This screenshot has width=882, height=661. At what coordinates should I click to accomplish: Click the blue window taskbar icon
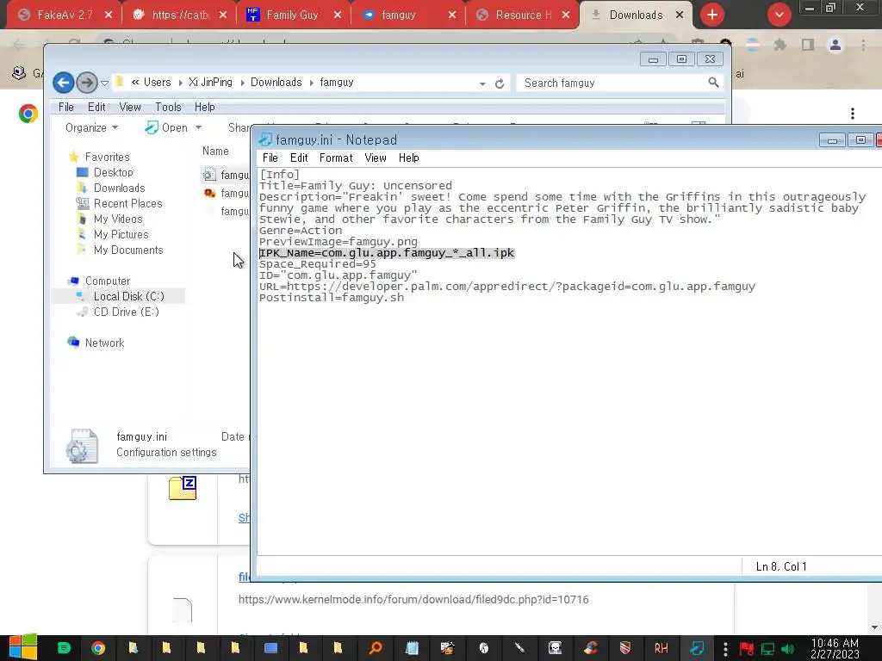coord(270,648)
